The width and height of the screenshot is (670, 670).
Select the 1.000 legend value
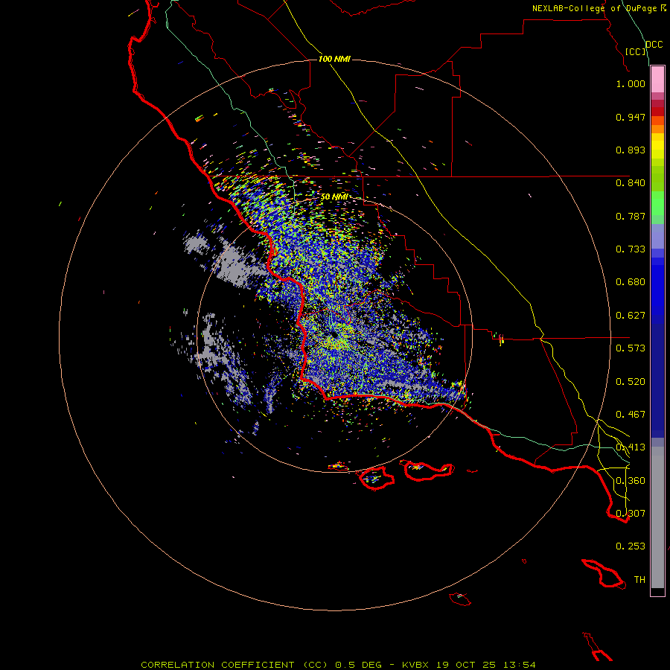point(631,83)
